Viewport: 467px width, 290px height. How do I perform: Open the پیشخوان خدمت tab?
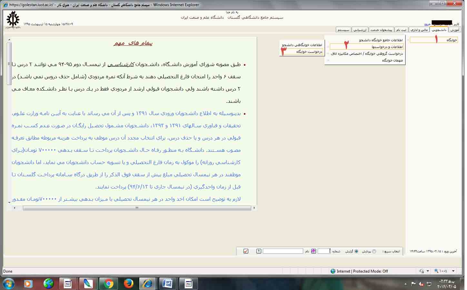(381, 30)
